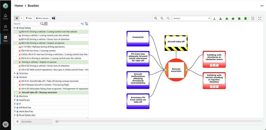The height and width of the screenshot is (130, 266).
Task: Go to Home in the left sidebar
Action: 5,17
